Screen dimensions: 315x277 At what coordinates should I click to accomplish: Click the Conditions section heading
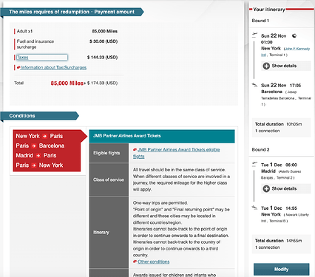(22, 116)
